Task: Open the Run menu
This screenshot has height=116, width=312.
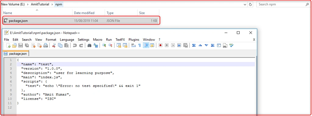Action: coord(109,40)
